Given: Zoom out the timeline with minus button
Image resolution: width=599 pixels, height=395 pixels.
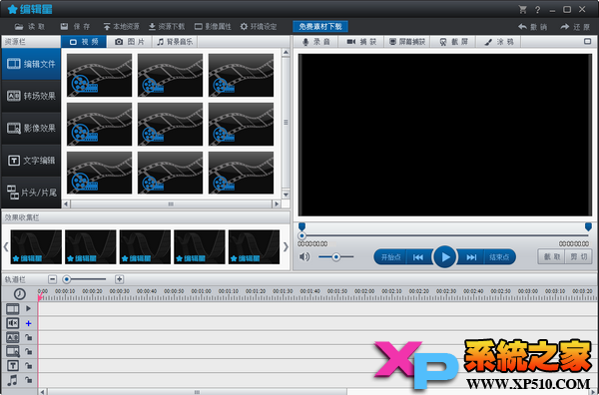Looking at the screenshot, I should [x=52, y=279].
